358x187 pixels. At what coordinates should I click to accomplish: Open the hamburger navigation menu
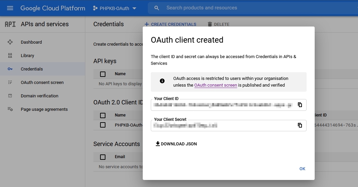pyautogui.click(x=10, y=8)
